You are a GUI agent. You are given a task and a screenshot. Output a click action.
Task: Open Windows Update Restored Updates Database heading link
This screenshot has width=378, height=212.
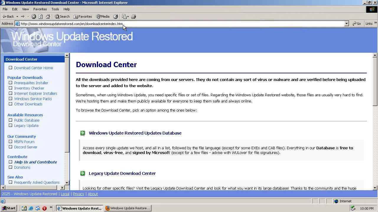(135, 133)
